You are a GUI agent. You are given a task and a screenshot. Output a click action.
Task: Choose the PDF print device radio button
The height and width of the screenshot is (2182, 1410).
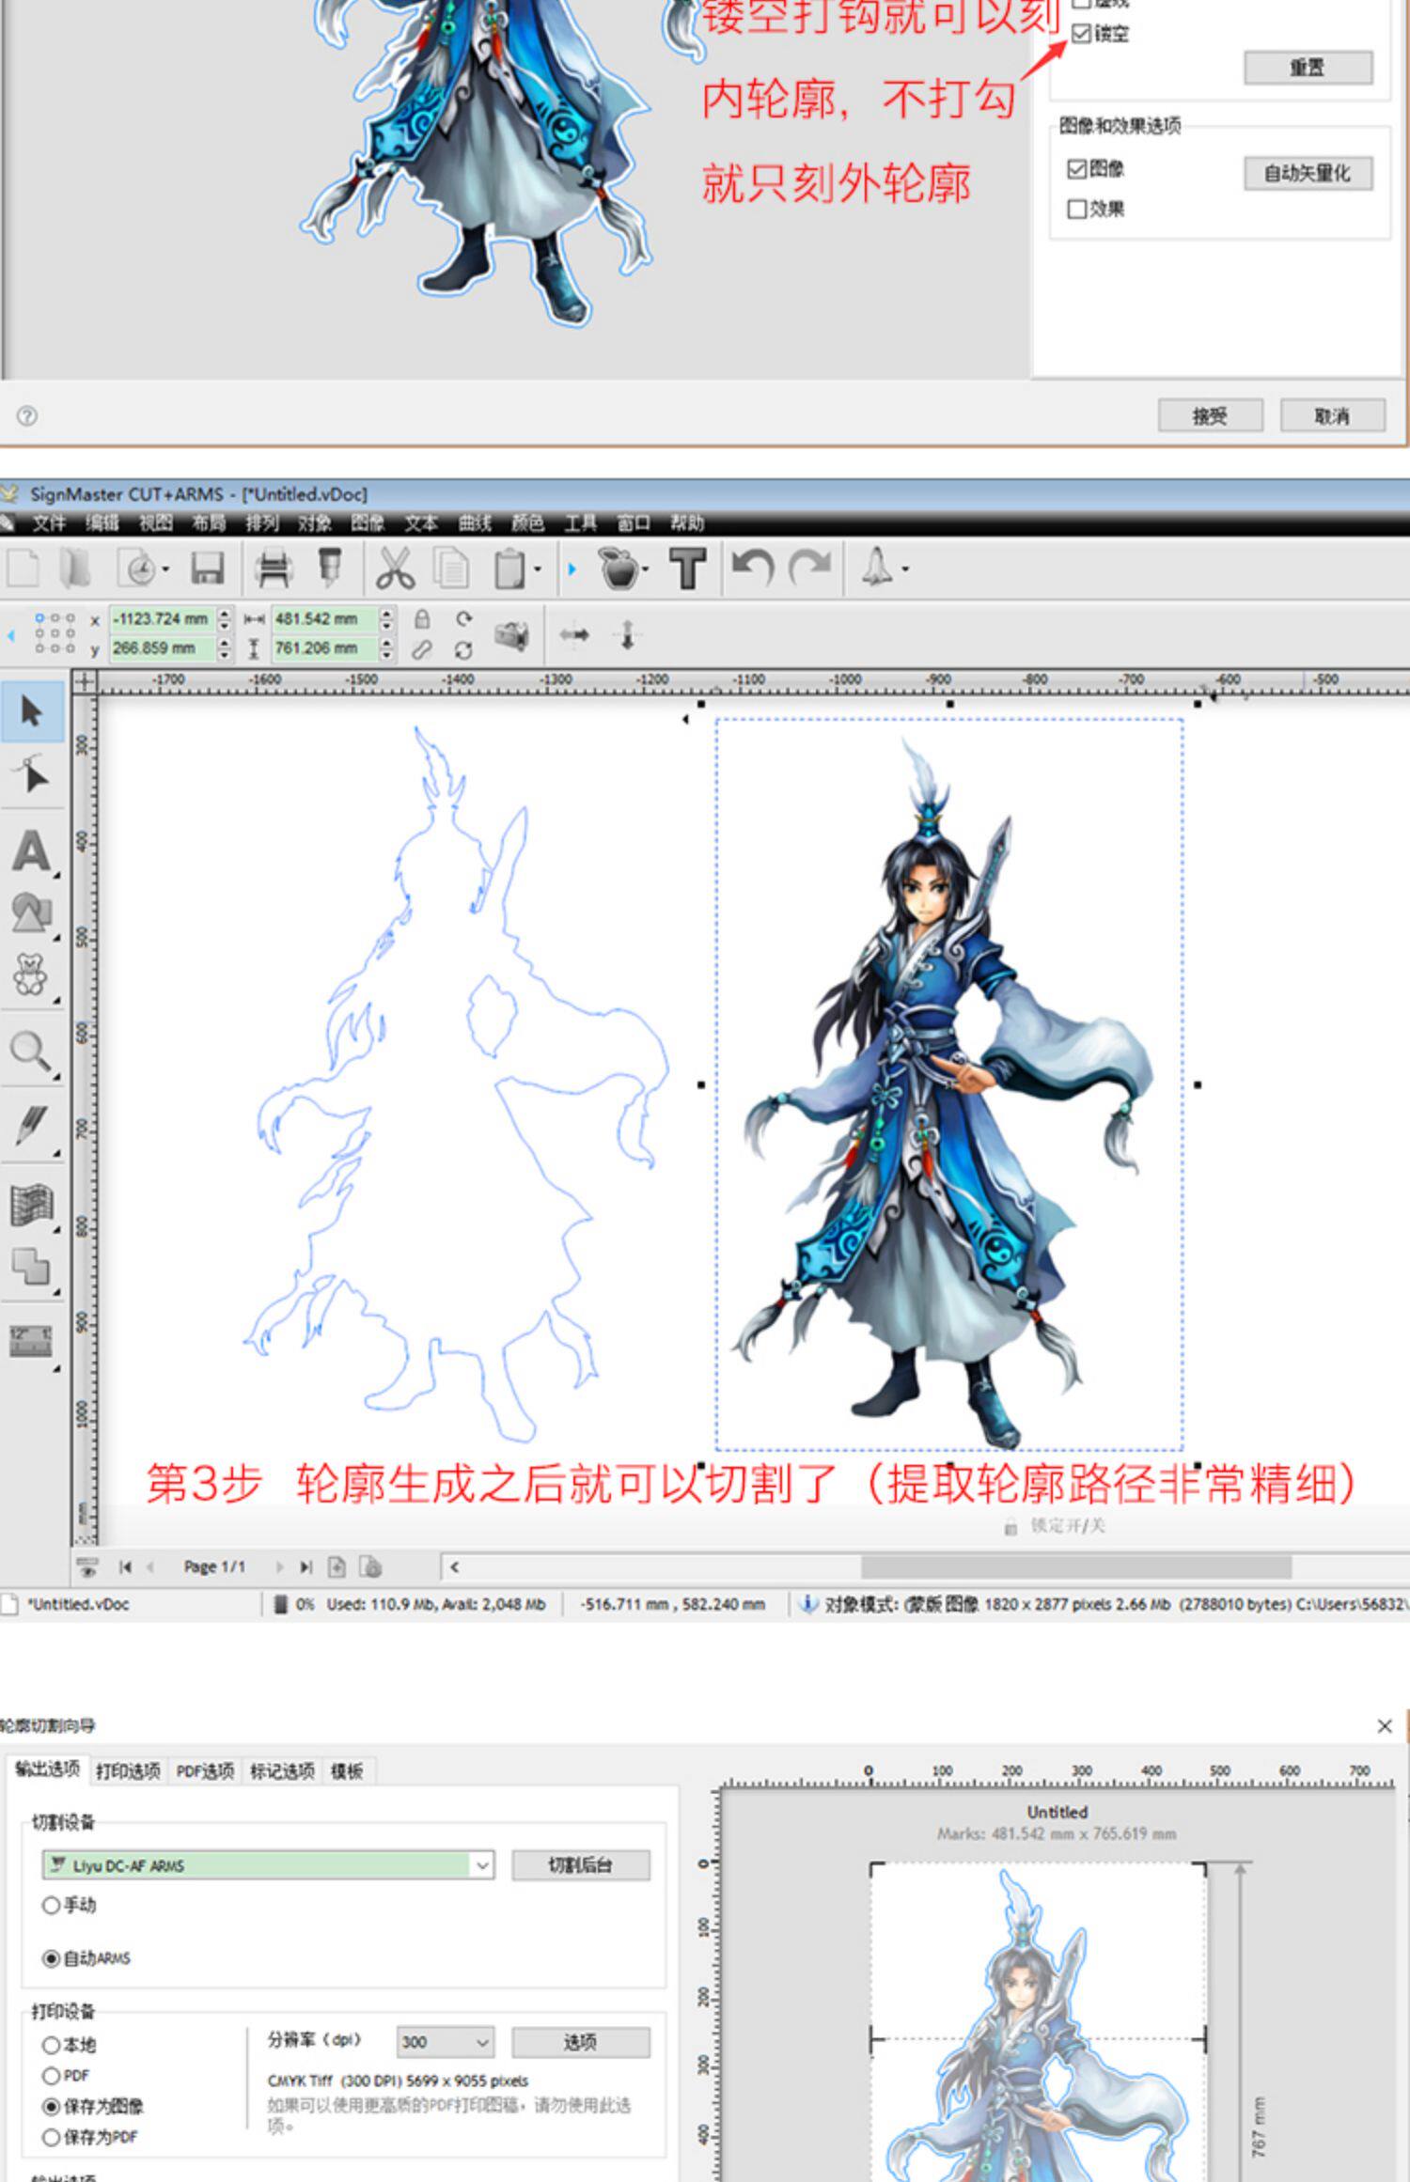point(52,2075)
